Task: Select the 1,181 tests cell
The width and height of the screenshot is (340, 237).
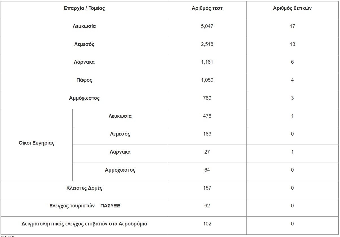Action: pos(207,62)
